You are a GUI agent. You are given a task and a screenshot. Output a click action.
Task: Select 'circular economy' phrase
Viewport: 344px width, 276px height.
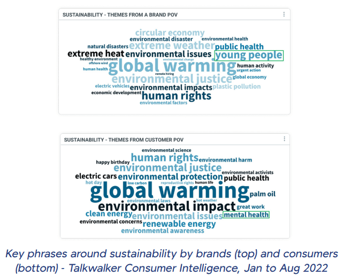tap(170, 33)
